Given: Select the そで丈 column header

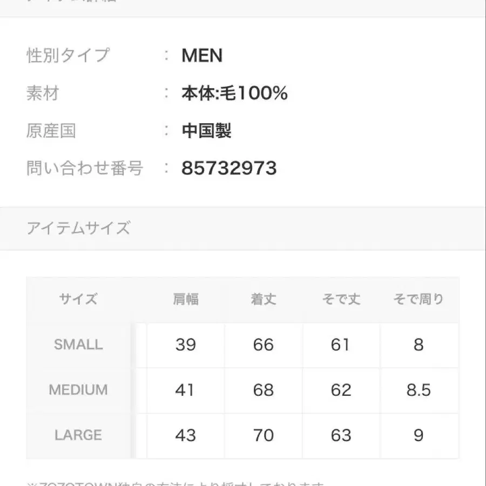Looking at the screenshot, I should (x=341, y=299).
